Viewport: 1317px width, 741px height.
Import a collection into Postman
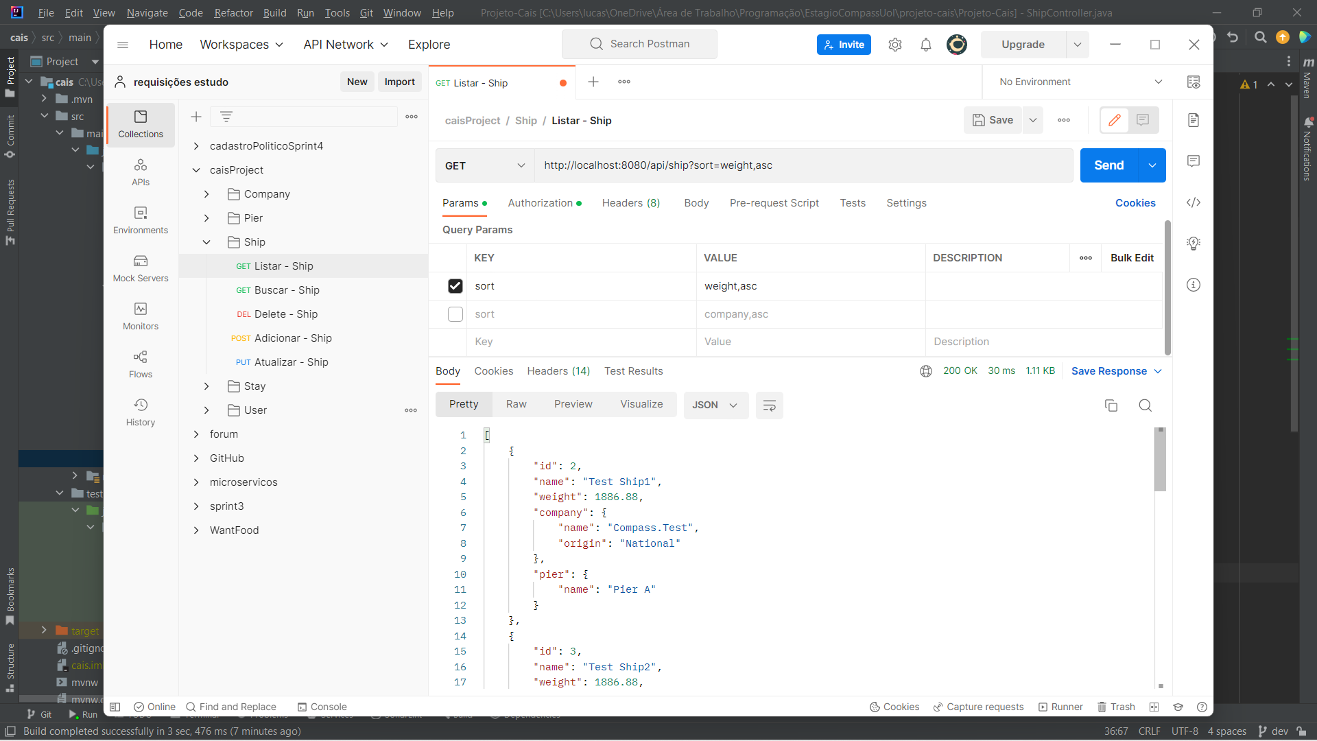pos(399,82)
